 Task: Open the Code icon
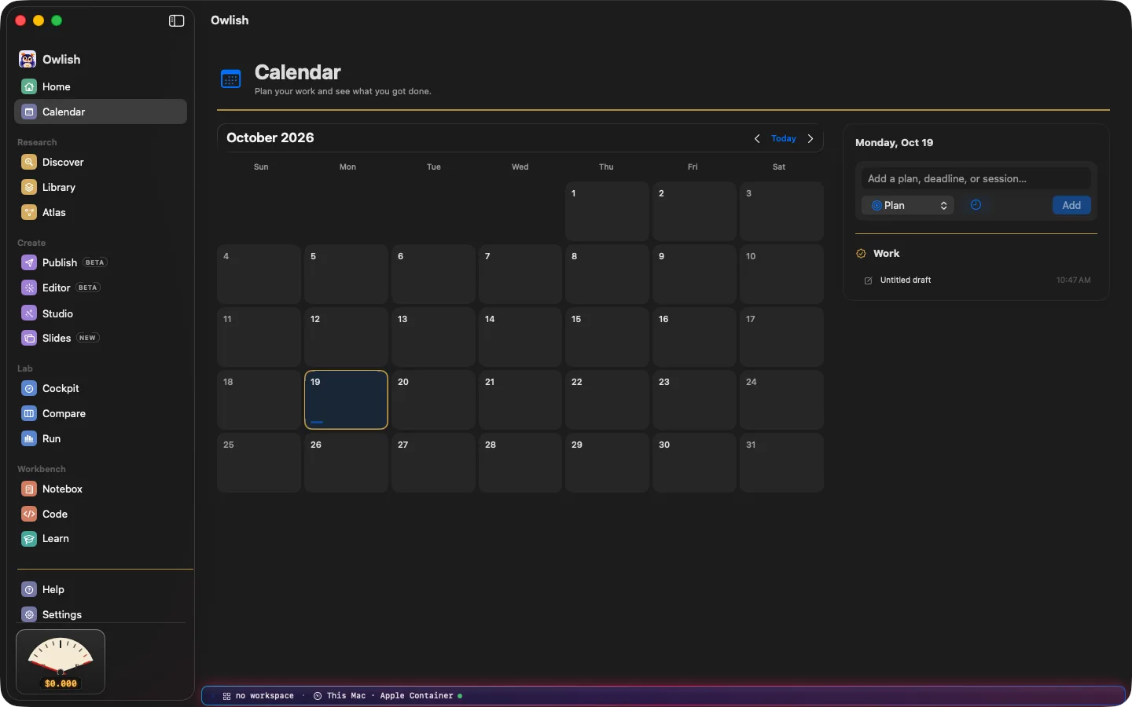[x=29, y=514]
